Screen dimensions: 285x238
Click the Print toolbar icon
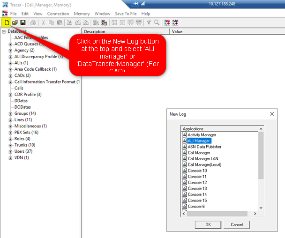(33, 22)
